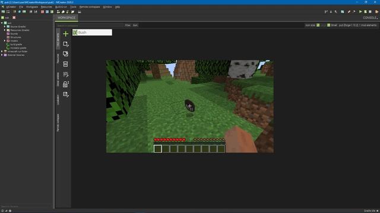Click the embedded Minecraft gameplay preview image

pyautogui.click(x=190, y=106)
